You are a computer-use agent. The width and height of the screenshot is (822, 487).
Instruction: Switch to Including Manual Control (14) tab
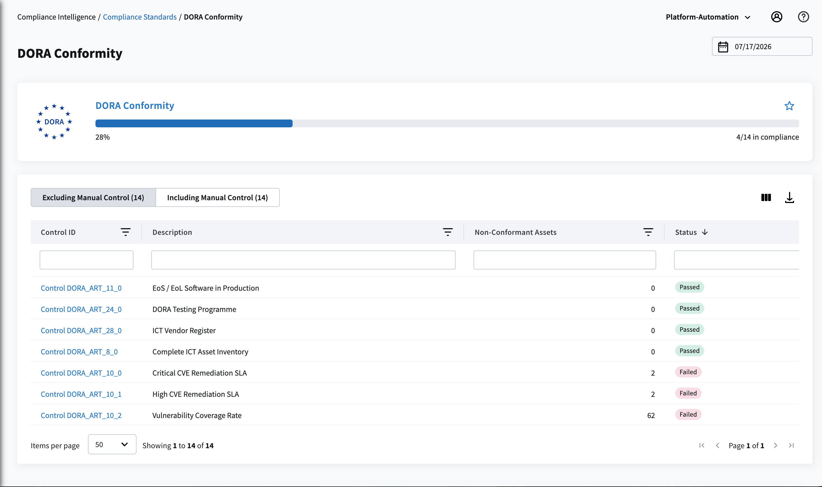pyautogui.click(x=218, y=197)
